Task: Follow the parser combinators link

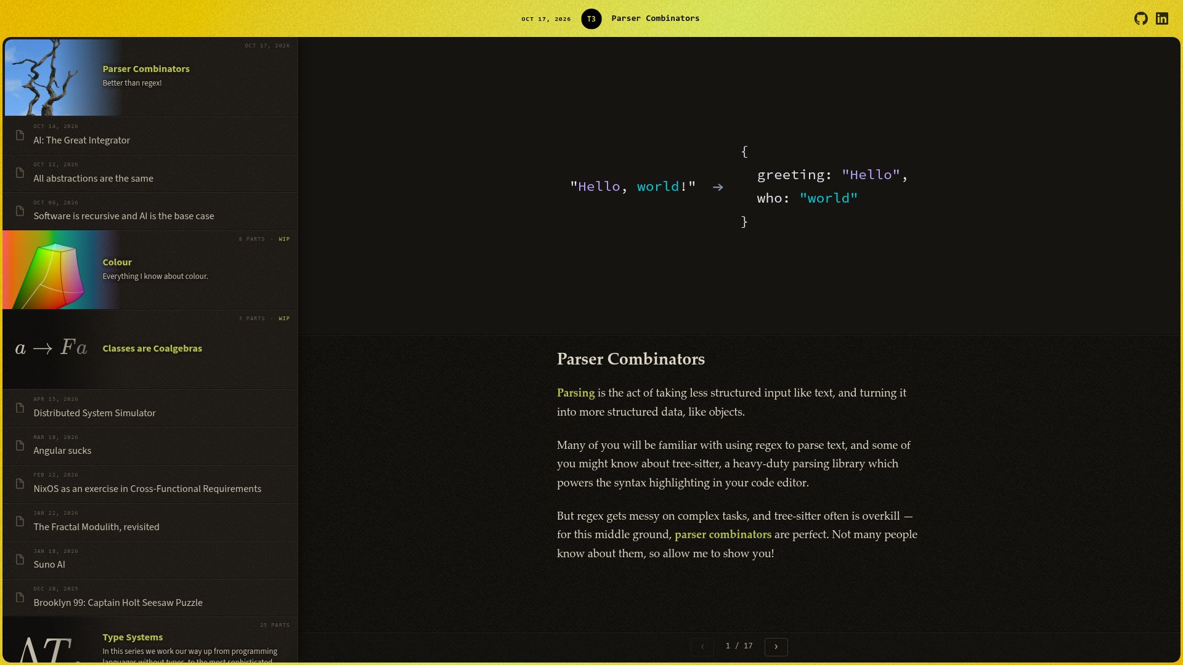Action: pos(723,534)
